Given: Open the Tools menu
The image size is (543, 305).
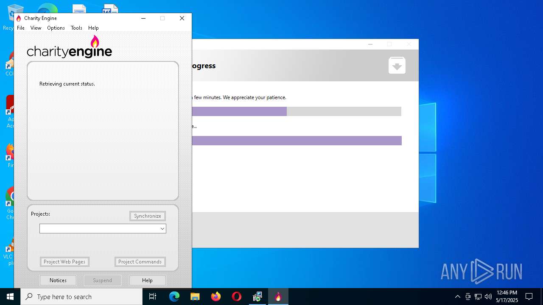Looking at the screenshot, I should click(76, 28).
